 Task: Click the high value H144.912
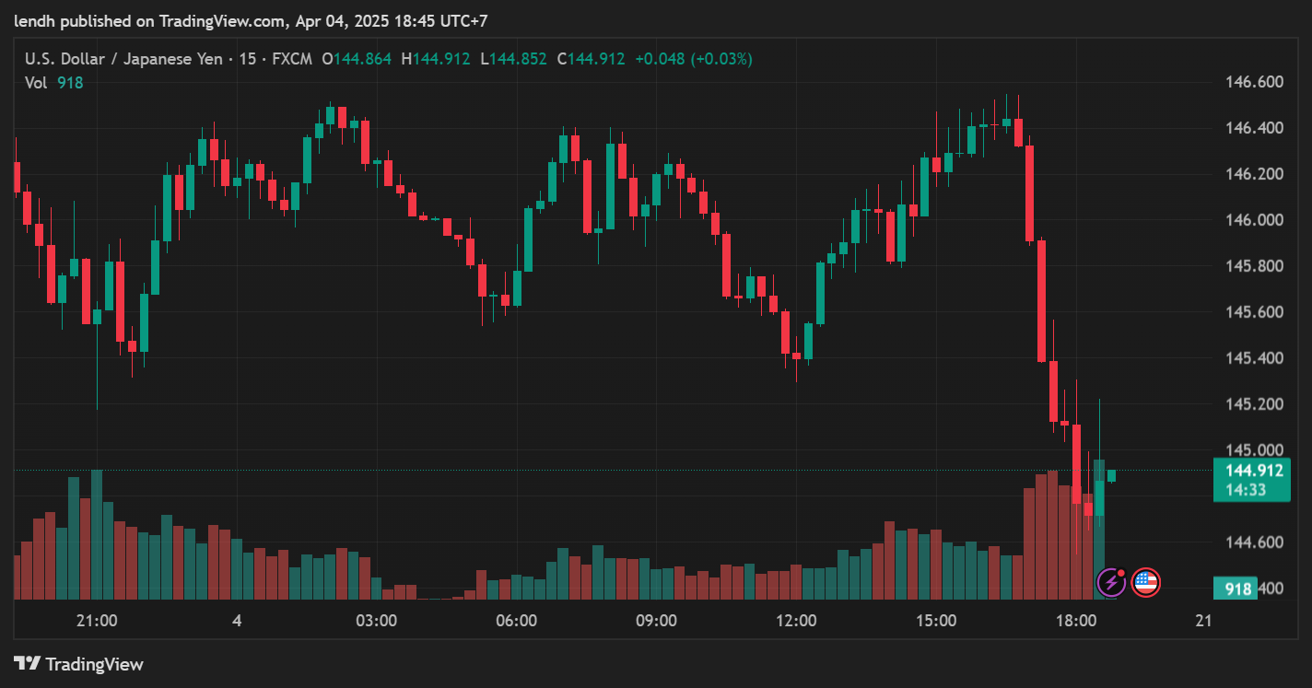pyautogui.click(x=436, y=59)
